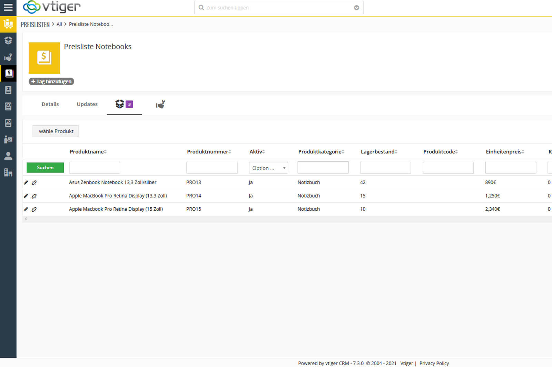Open the Vtiger footer link
The height and width of the screenshot is (367, 552).
(406, 363)
